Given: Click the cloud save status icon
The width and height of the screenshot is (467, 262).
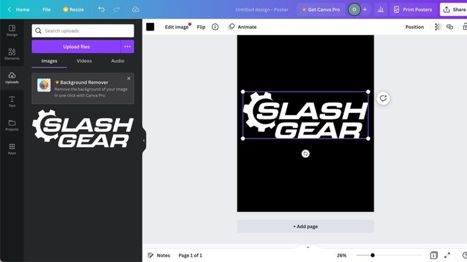Looking at the screenshot, I should (135, 10).
